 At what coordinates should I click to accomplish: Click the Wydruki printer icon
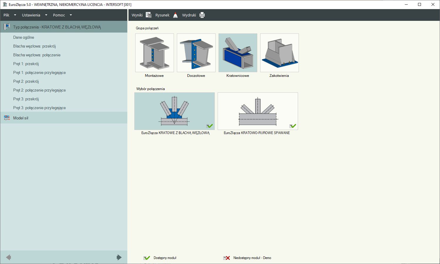(x=202, y=15)
